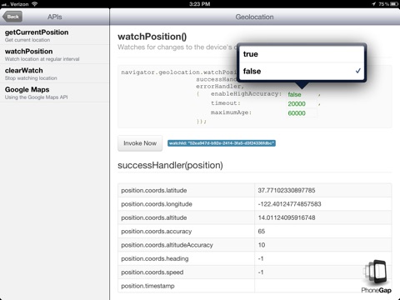Go back using the Back button

[12, 17]
